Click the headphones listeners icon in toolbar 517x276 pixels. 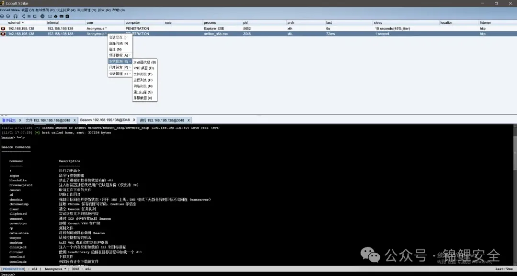tap(15, 16)
